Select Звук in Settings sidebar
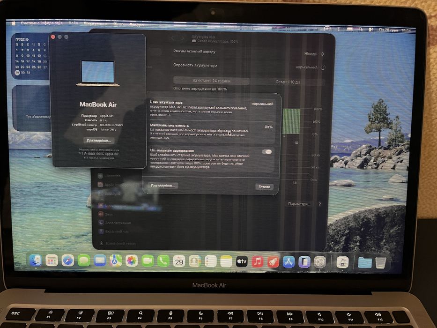The image size is (437, 328). tap(106, 214)
